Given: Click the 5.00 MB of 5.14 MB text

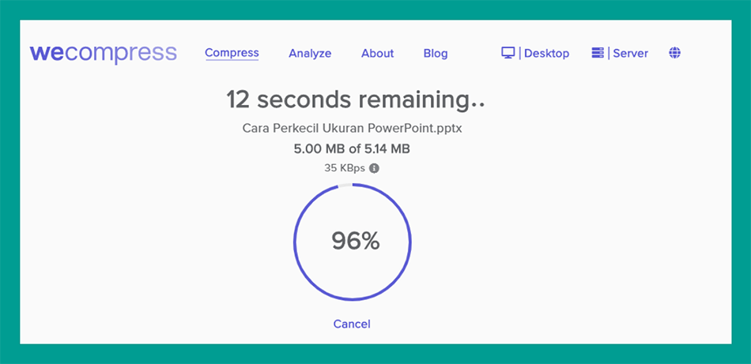Looking at the screenshot, I should click(352, 148).
